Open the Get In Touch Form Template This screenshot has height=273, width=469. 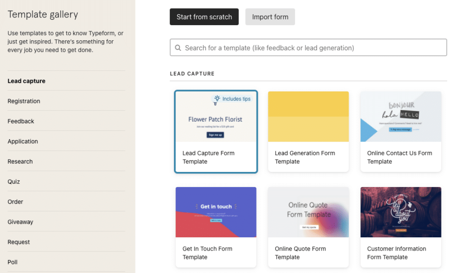216,227
